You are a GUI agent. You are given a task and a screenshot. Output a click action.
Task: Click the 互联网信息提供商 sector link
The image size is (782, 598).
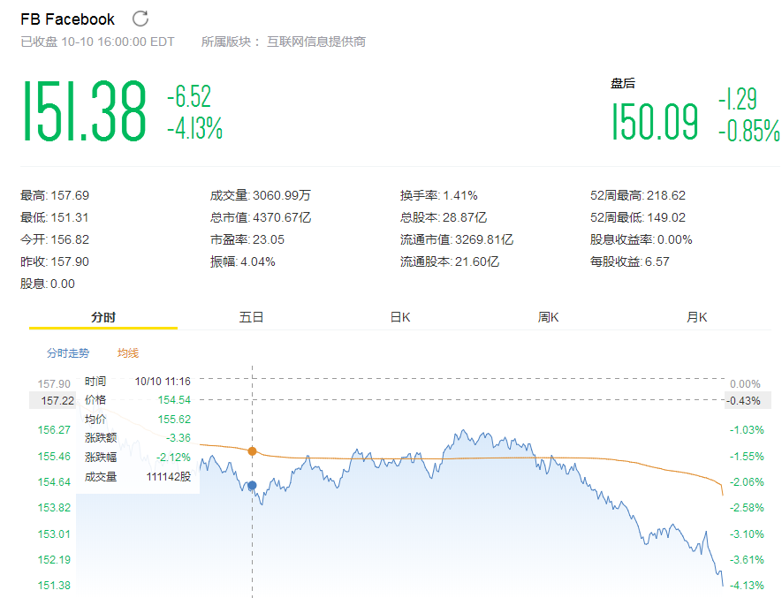(x=316, y=42)
